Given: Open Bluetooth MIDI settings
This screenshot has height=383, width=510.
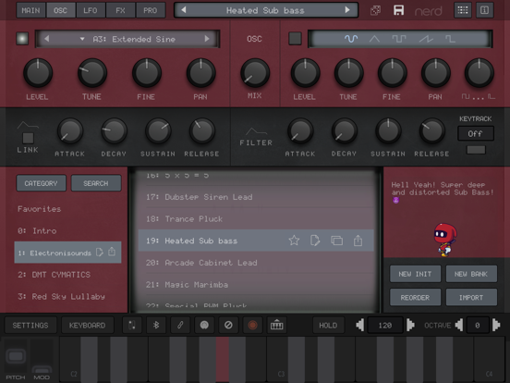Looking at the screenshot, I should [156, 325].
